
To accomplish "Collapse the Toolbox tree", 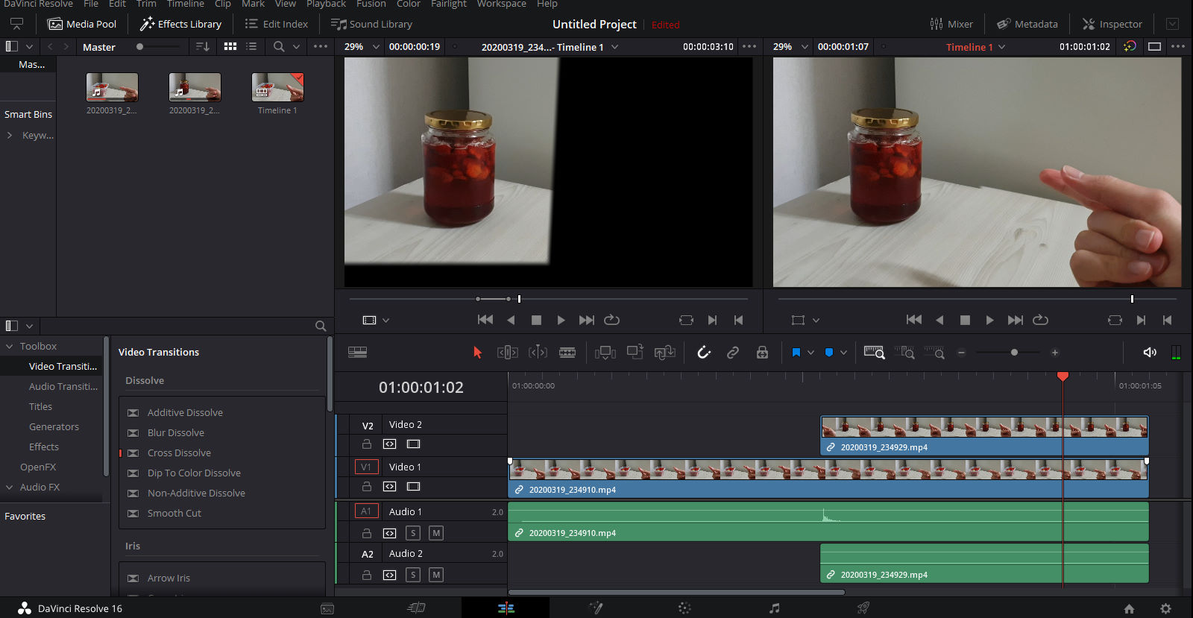I will pos(10,346).
